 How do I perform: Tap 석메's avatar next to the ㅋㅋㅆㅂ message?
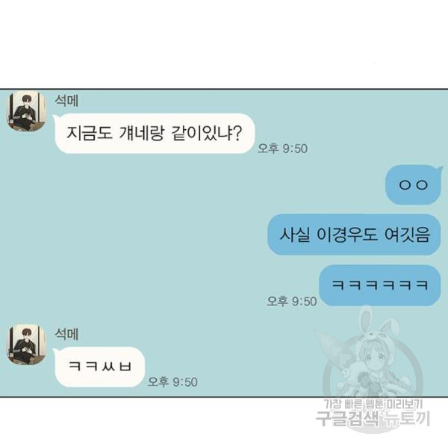26,345
